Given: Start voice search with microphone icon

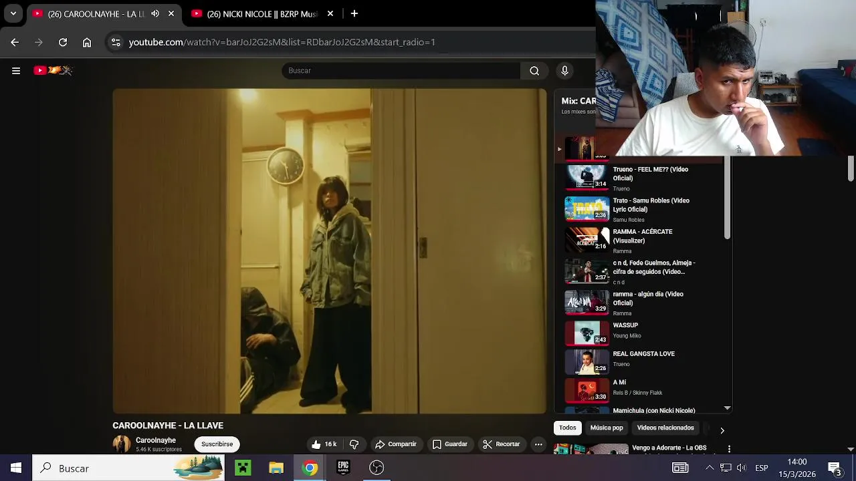Looking at the screenshot, I should [565, 71].
